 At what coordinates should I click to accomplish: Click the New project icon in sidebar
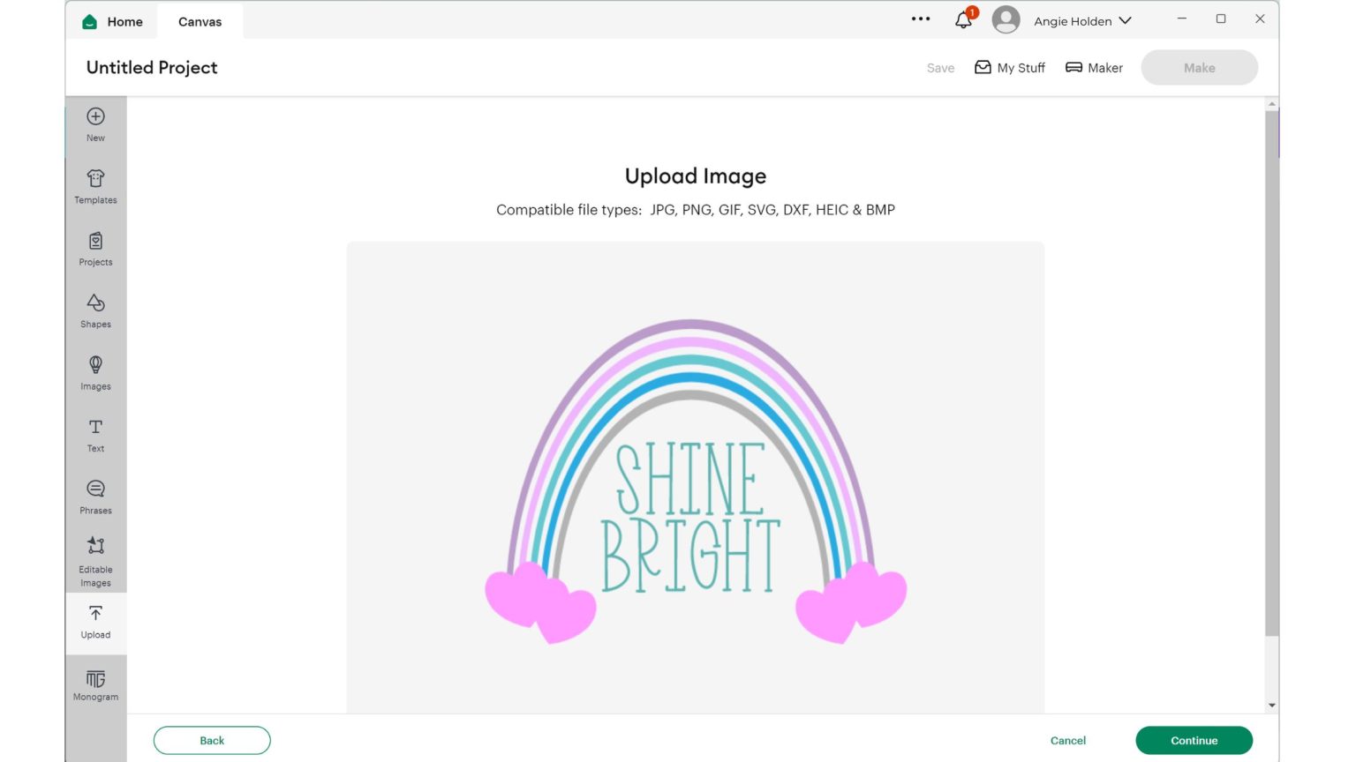(95, 124)
